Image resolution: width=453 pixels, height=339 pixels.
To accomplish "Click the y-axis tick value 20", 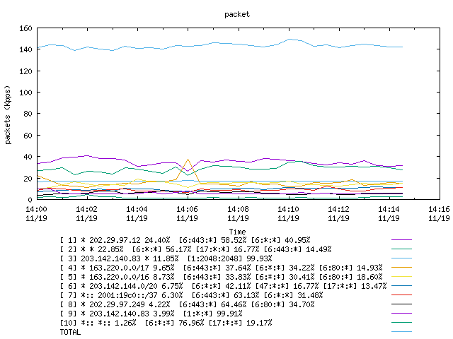I will [x=28, y=179].
